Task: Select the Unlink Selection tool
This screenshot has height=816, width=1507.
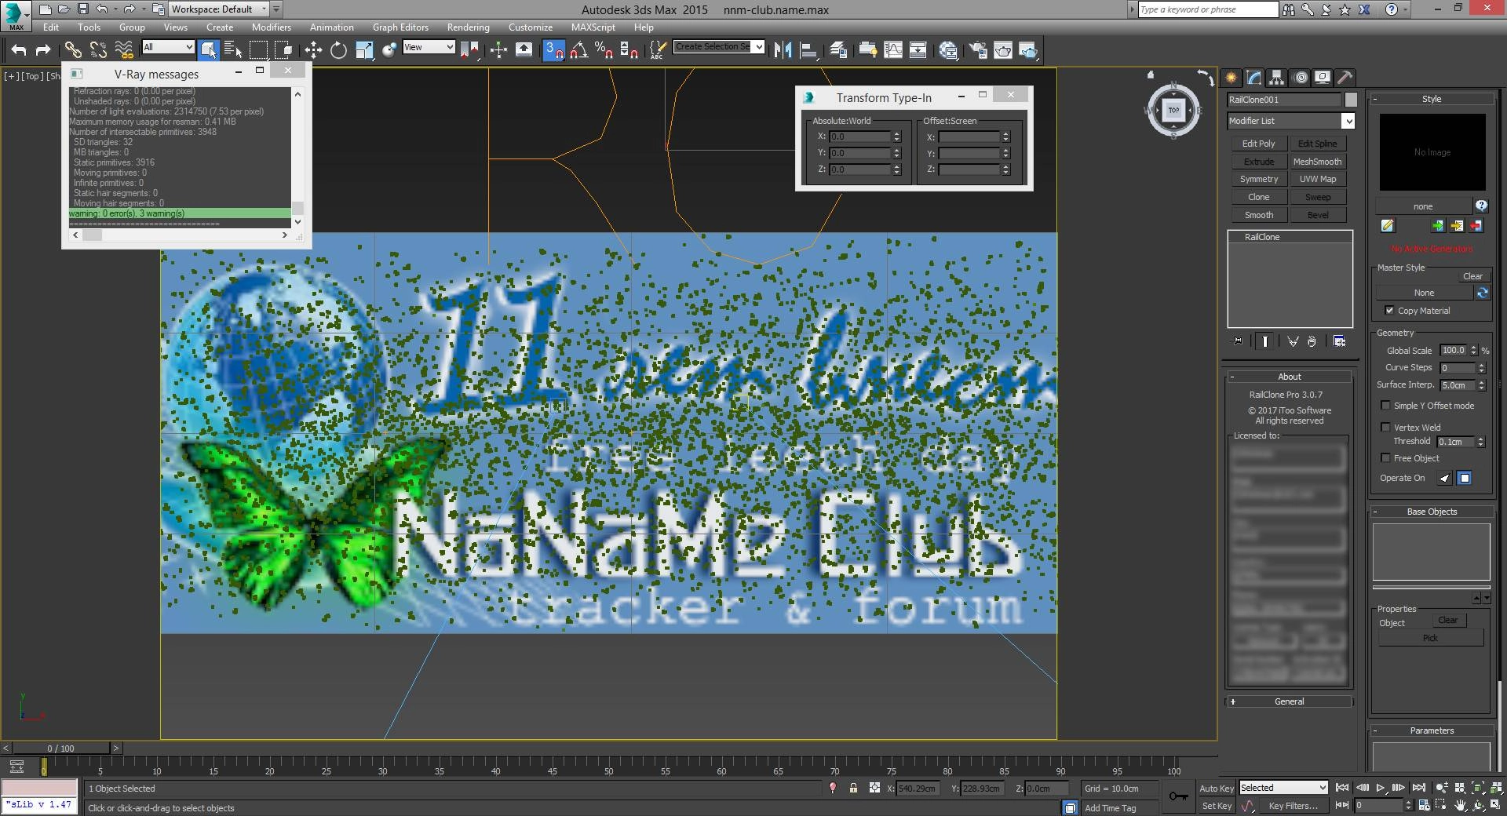Action: tap(98, 50)
